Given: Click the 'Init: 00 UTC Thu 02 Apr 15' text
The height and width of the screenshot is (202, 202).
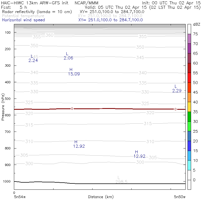Looking at the screenshot, I should coord(171,3).
